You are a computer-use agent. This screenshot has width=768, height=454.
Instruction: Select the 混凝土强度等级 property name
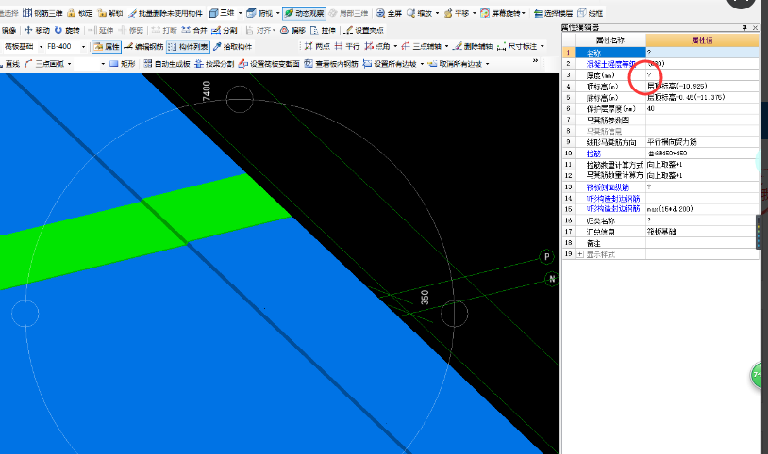pyautogui.click(x=611, y=64)
